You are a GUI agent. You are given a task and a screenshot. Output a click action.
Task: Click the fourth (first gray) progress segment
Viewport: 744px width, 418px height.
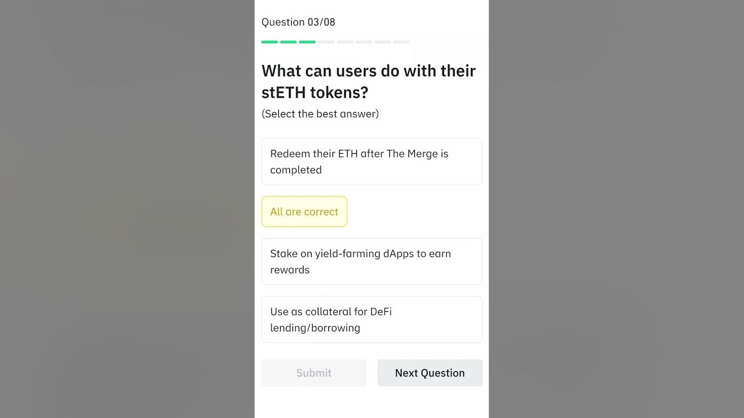pos(326,42)
